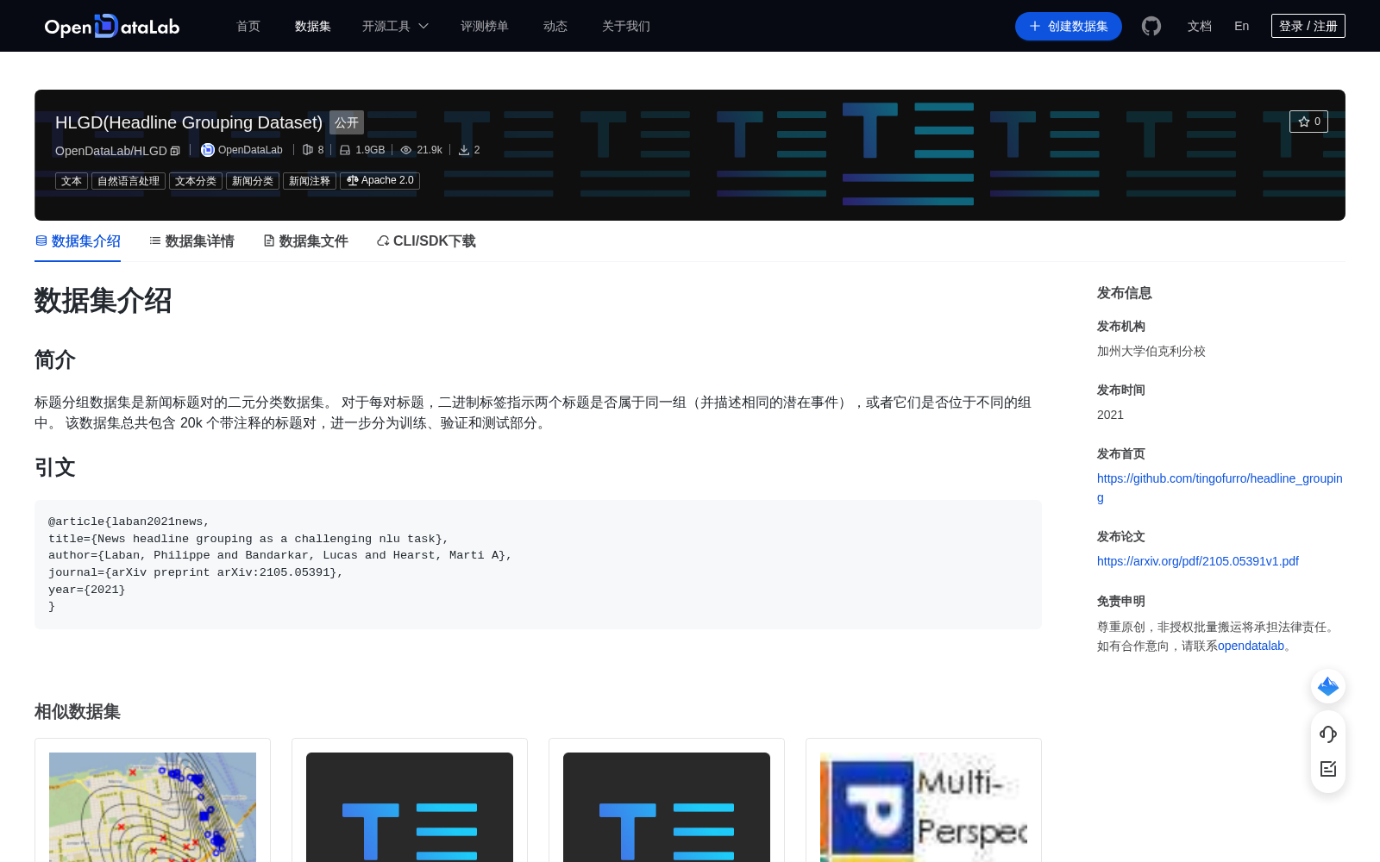Image resolution: width=1380 pixels, height=862 pixels.
Task: Click the 新闻分类 tag
Action: click(x=253, y=181)
